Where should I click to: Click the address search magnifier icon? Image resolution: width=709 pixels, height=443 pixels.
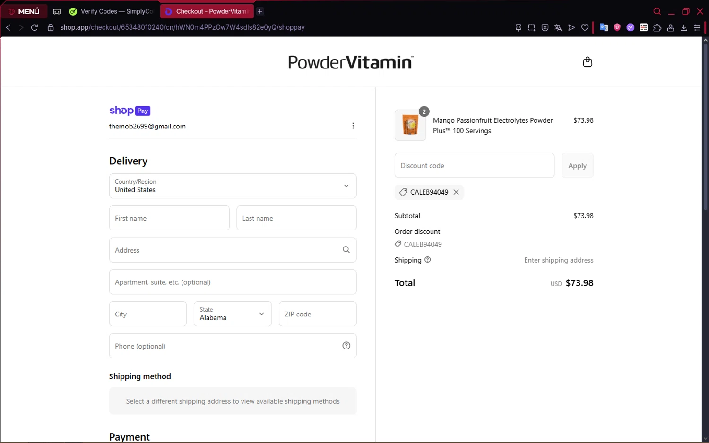[346, 250]
